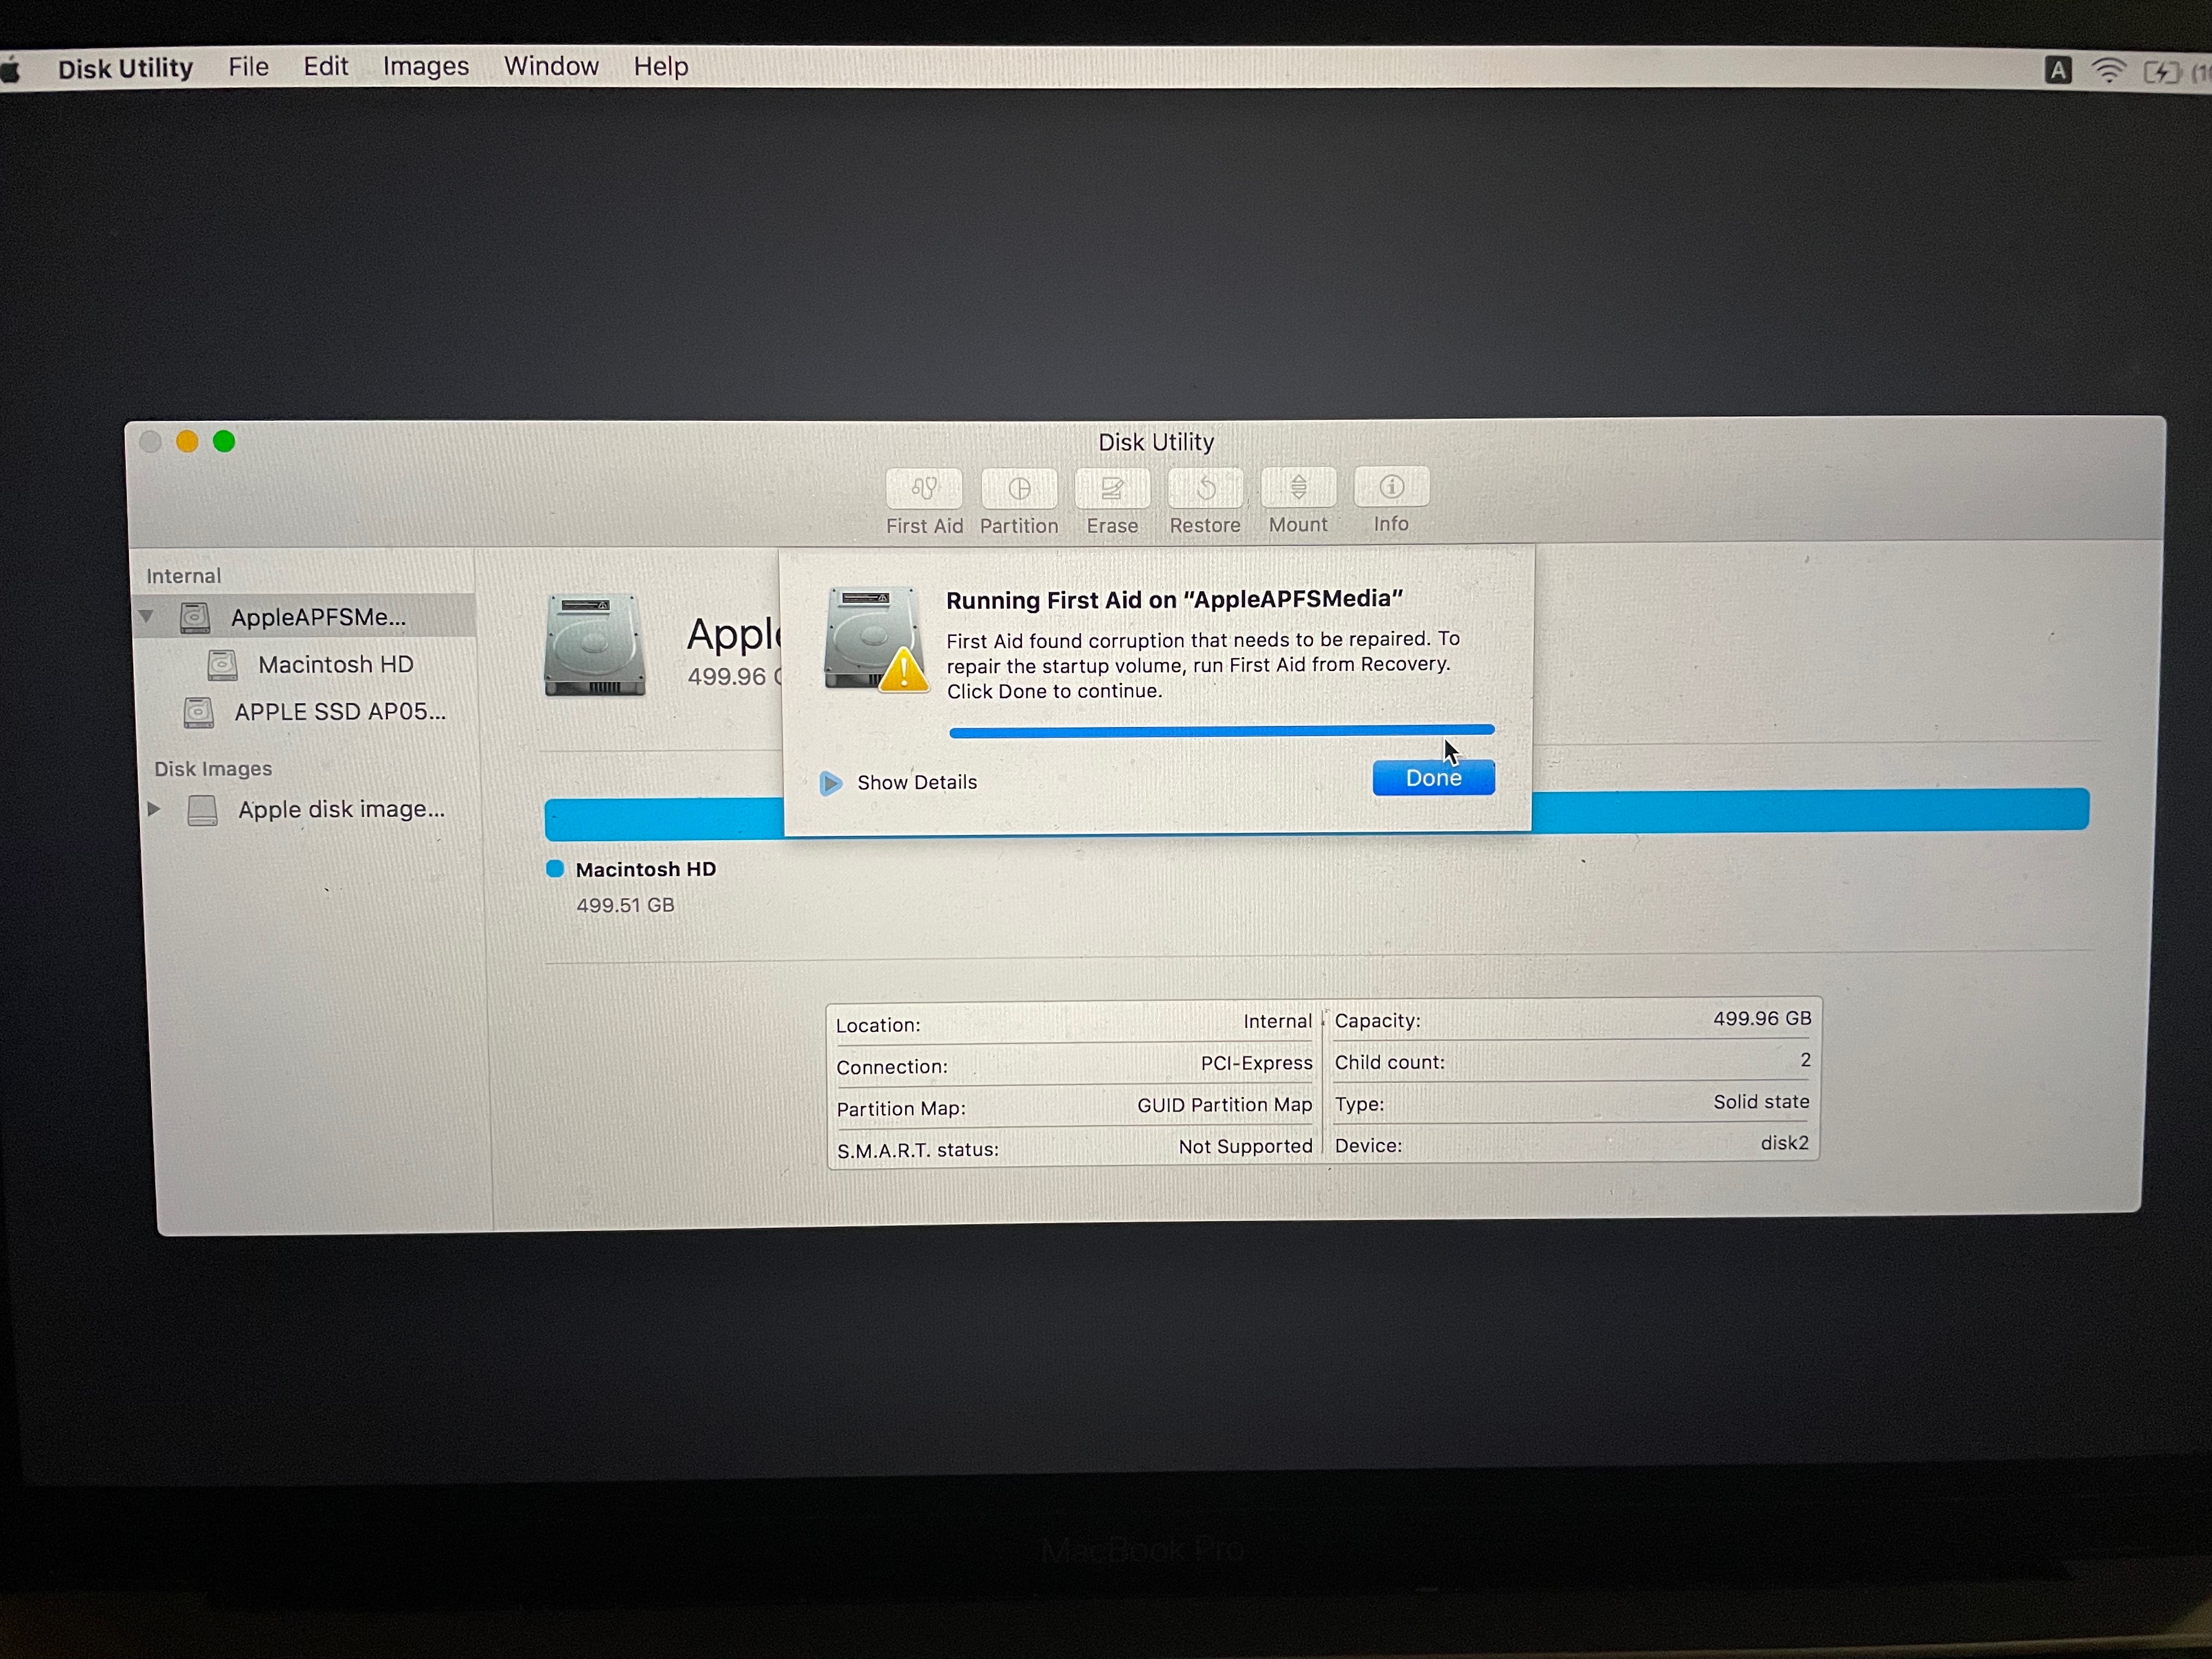Image resolution: width=2212 pixels, height=1659 pixels.
Task: Open the Help menu
Action: 660,67
